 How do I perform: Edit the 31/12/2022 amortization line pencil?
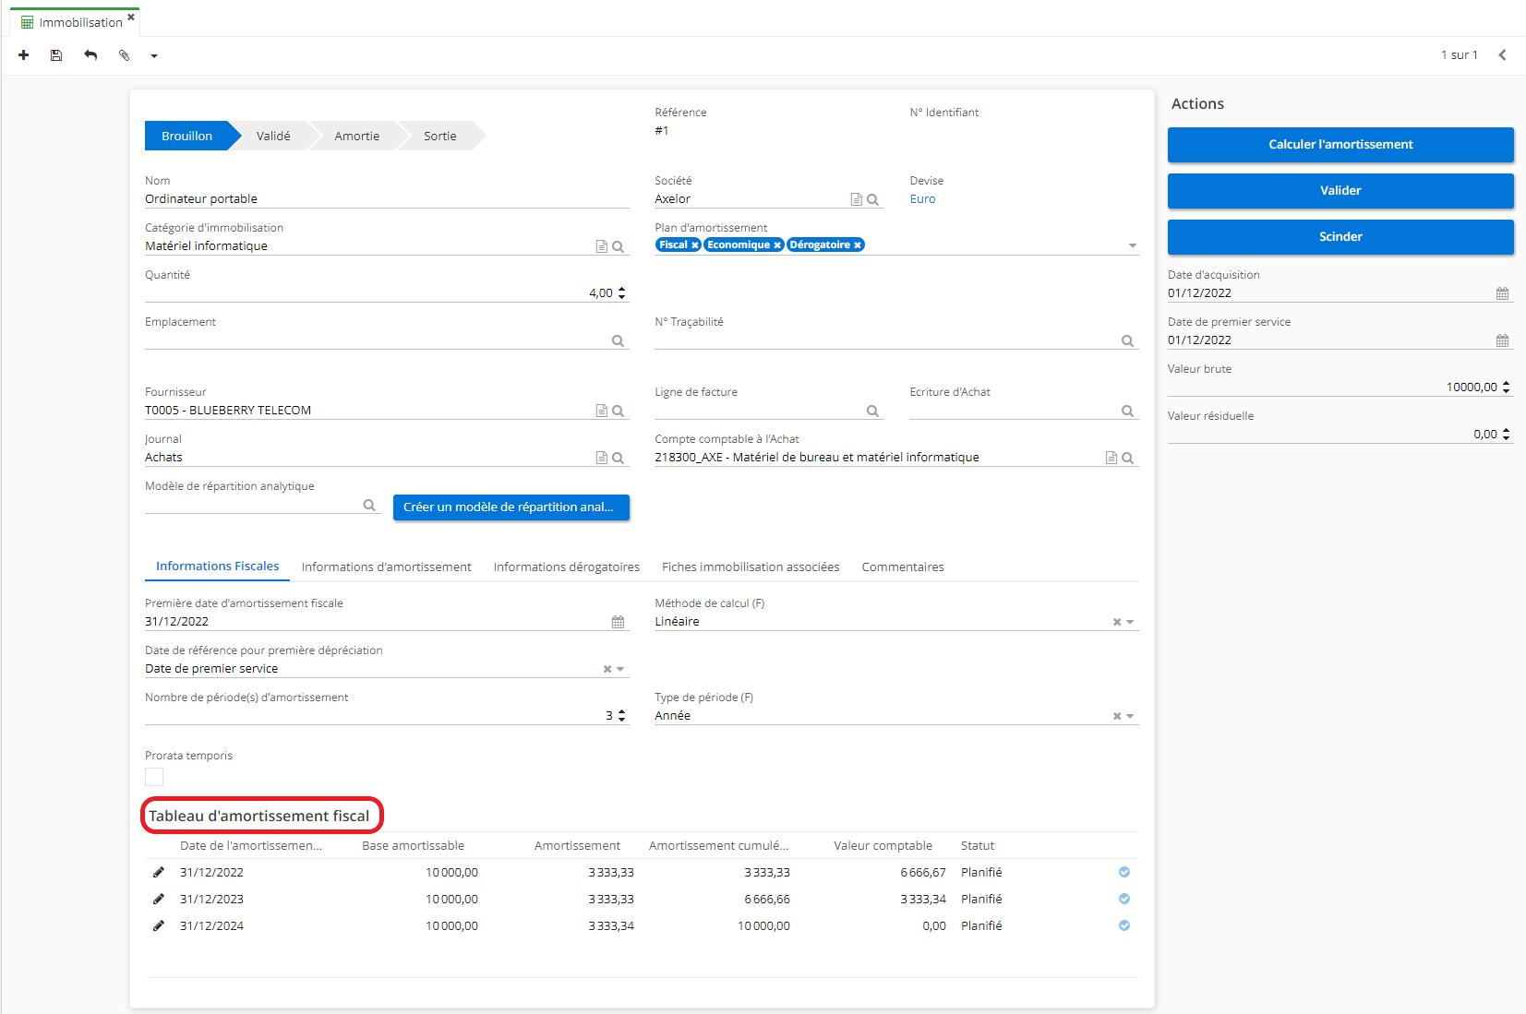click(159, 872)
